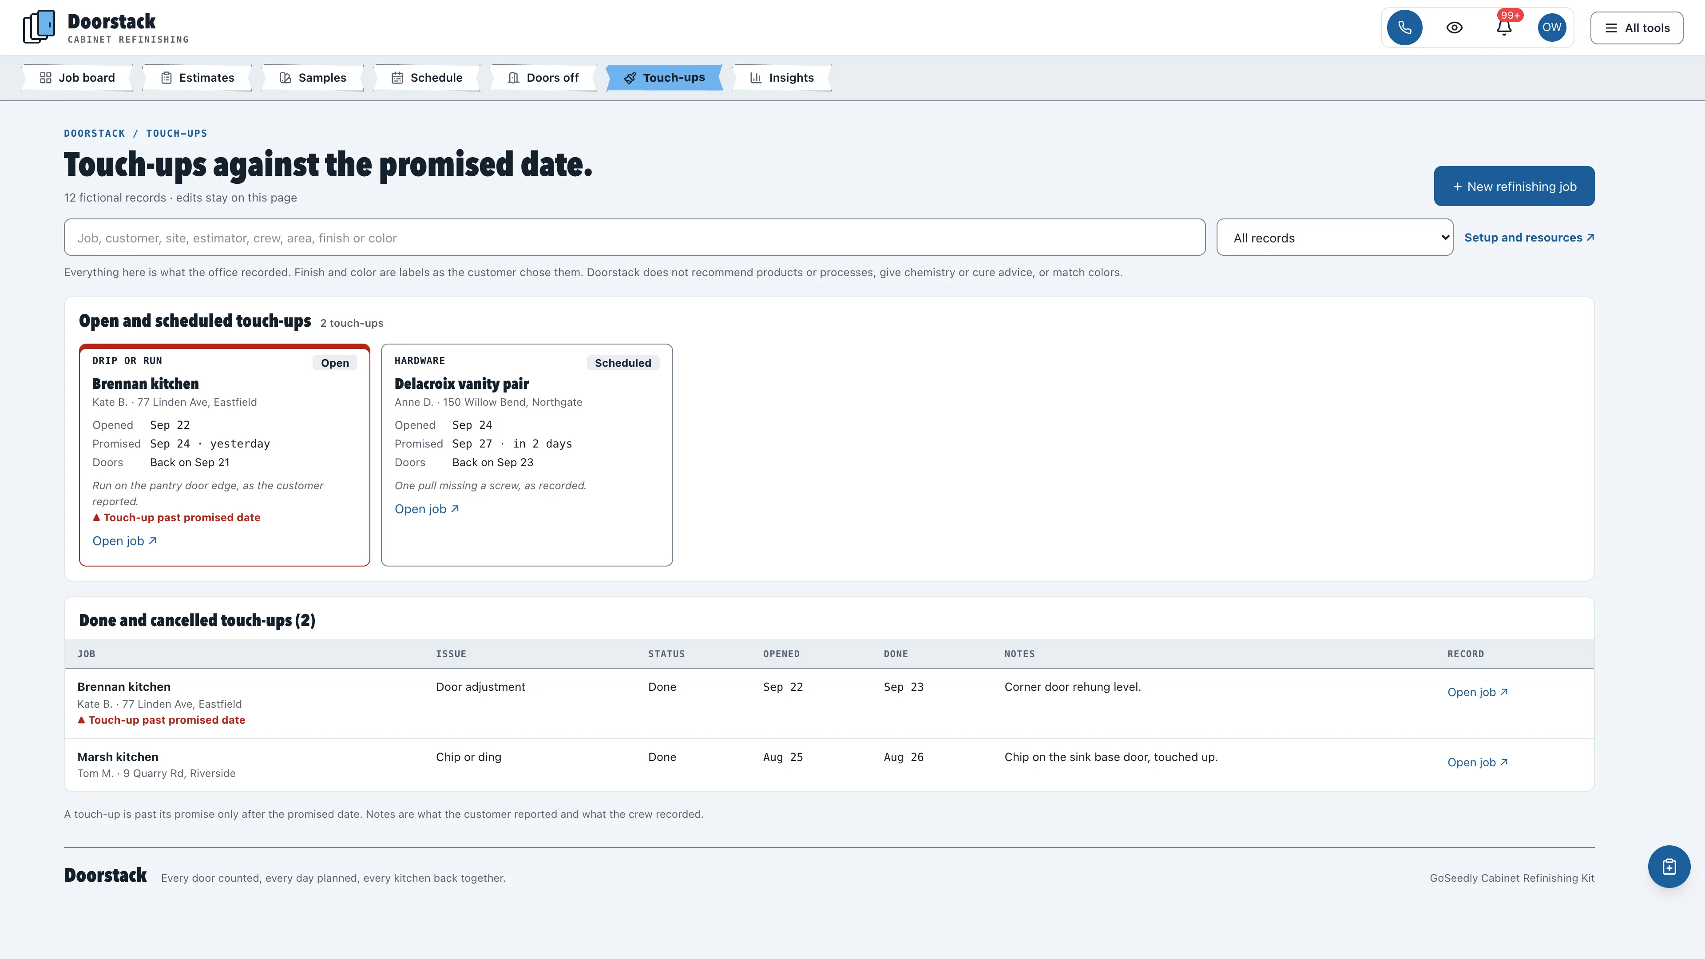Open the All tools menu button
This screenshot has height=959, width=1705.
1636,28
